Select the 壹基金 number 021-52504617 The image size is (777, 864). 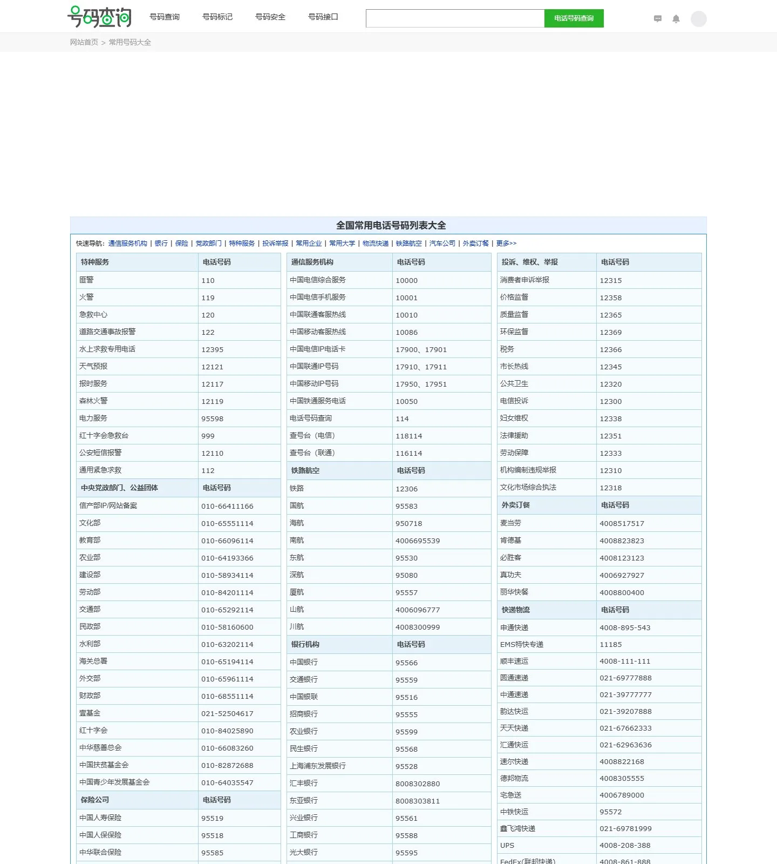pyautogui.click(x=227, y=713)
